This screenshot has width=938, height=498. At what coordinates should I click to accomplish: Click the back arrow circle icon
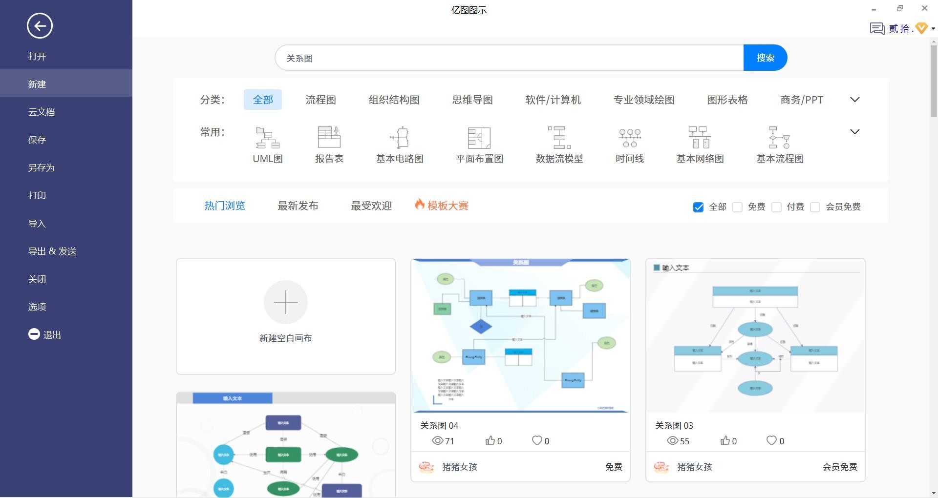pos(40,26)
